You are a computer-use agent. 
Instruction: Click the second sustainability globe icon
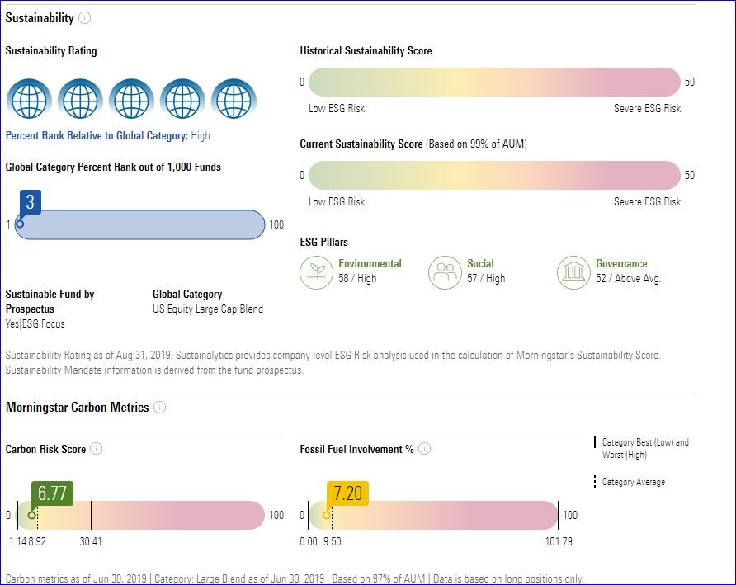[80, 99]
